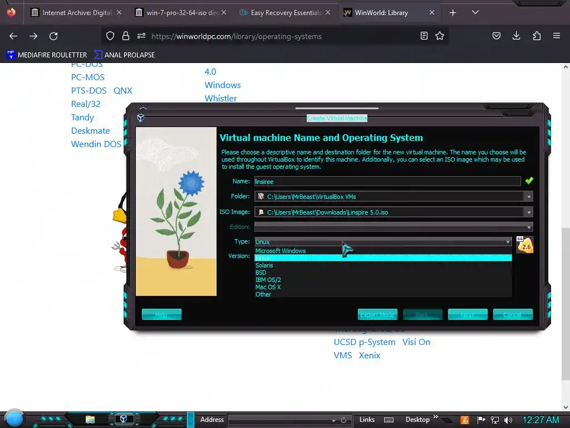Choose highlighted Linux option in Type list

click(x=383, y=258)
